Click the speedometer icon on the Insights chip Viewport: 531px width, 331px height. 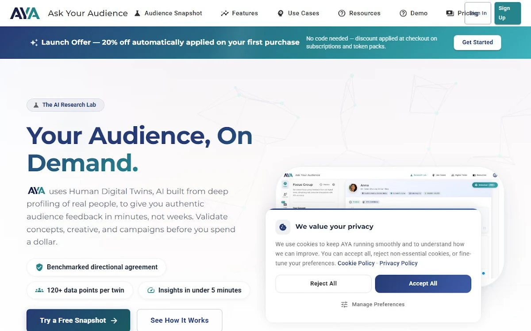(151, 290)
